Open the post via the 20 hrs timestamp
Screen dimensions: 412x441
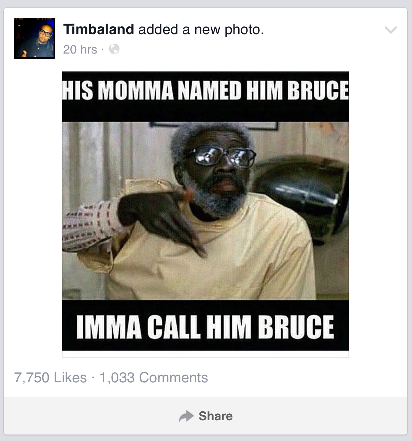80,49
